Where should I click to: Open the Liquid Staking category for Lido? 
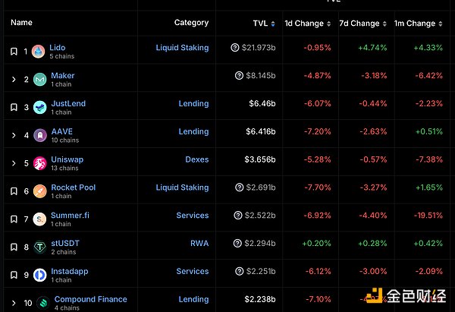click(x=182, y=48)
